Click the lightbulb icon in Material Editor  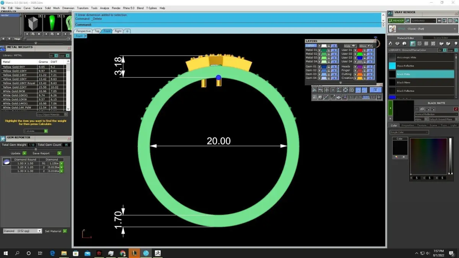(456, 44)
